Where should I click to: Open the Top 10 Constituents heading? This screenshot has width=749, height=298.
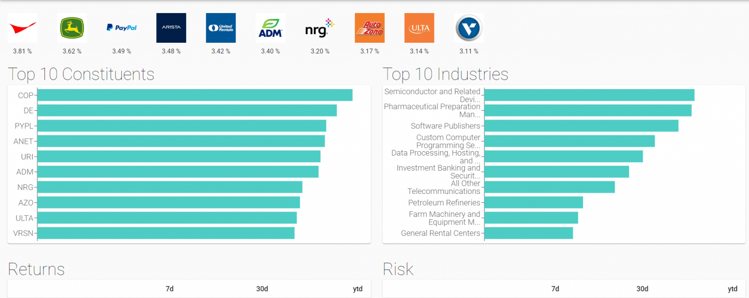pyautogui.click(x=81, y=74)
